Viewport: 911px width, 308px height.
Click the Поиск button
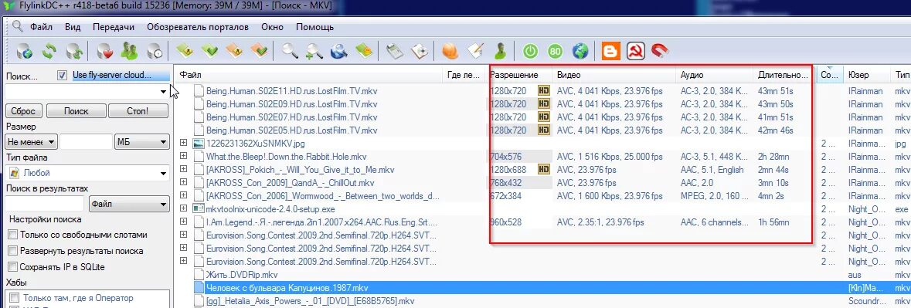[76, 111]
